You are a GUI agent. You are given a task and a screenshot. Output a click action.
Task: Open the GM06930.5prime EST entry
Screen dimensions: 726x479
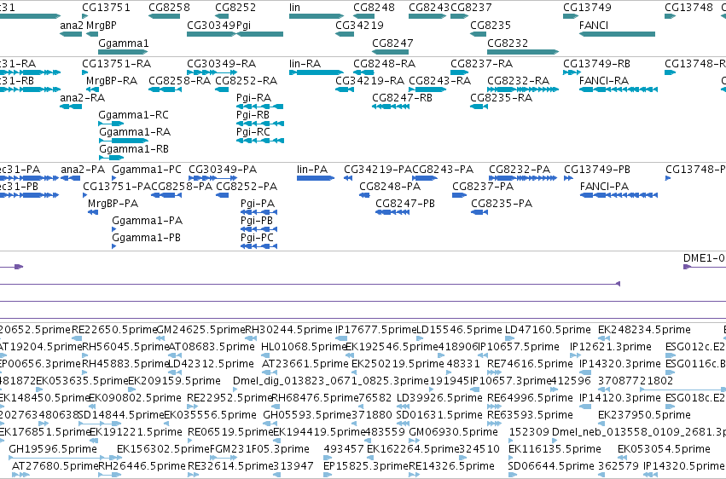pyautogui.click(x=453, y=432)
